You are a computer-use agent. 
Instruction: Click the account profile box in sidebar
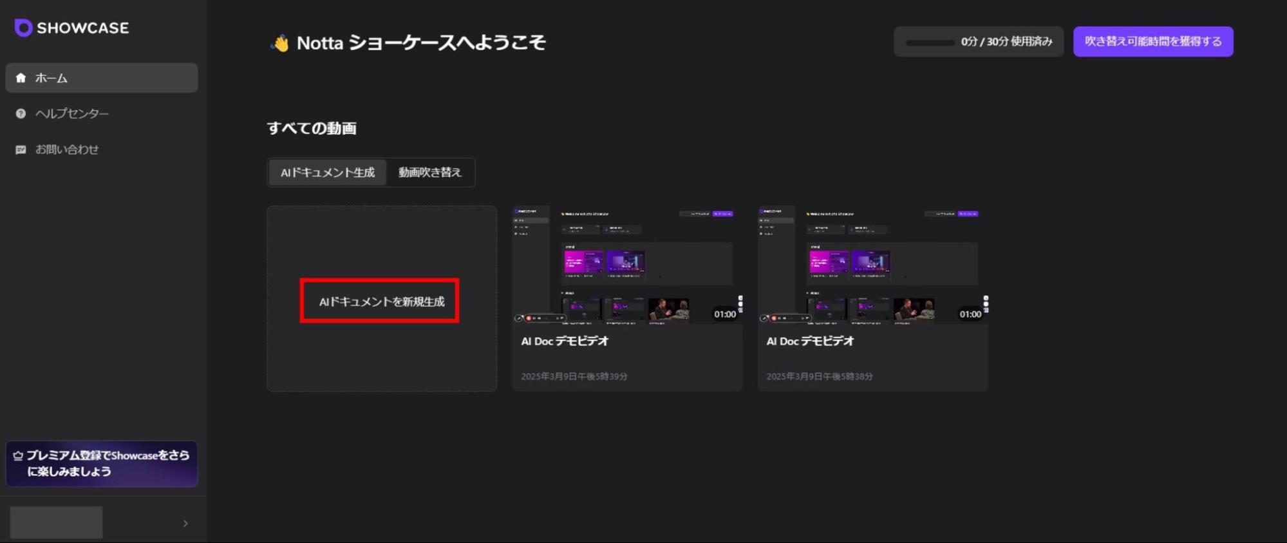57,522
